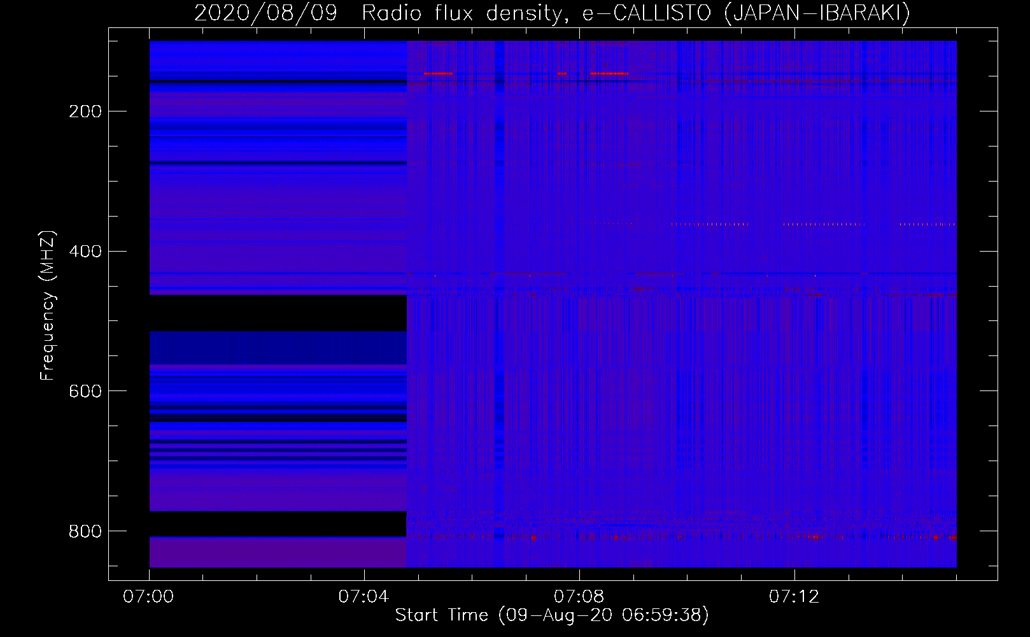1030x637 pixels.
Task: Select the 07:00 time tick label
Action: tap(148, 597)
